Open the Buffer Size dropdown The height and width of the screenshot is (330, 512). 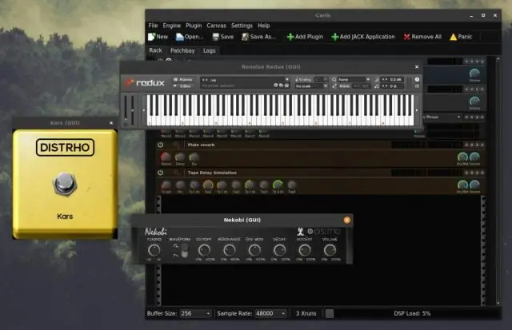195,314
